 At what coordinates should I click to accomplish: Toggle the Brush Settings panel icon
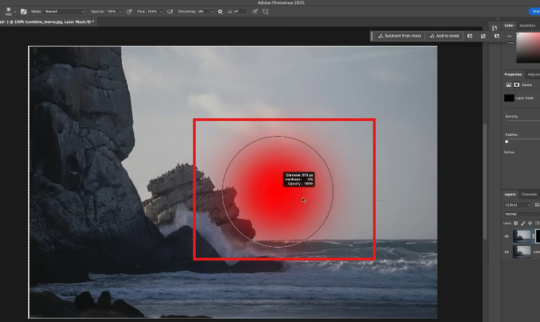coord(24,11)
